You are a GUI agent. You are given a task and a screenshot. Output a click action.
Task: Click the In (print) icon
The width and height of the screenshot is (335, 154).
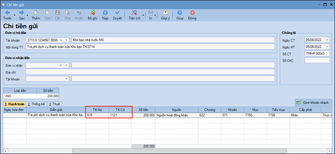[150, 13]
